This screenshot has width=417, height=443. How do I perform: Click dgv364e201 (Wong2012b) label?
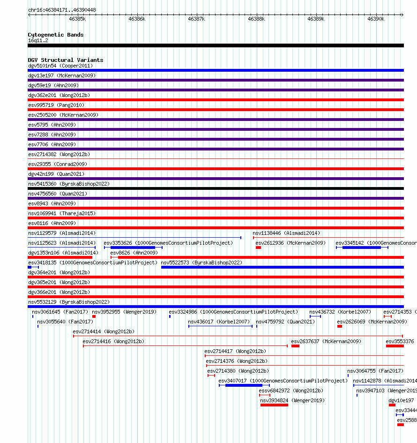pyautogui.click(x=59, y=273)
